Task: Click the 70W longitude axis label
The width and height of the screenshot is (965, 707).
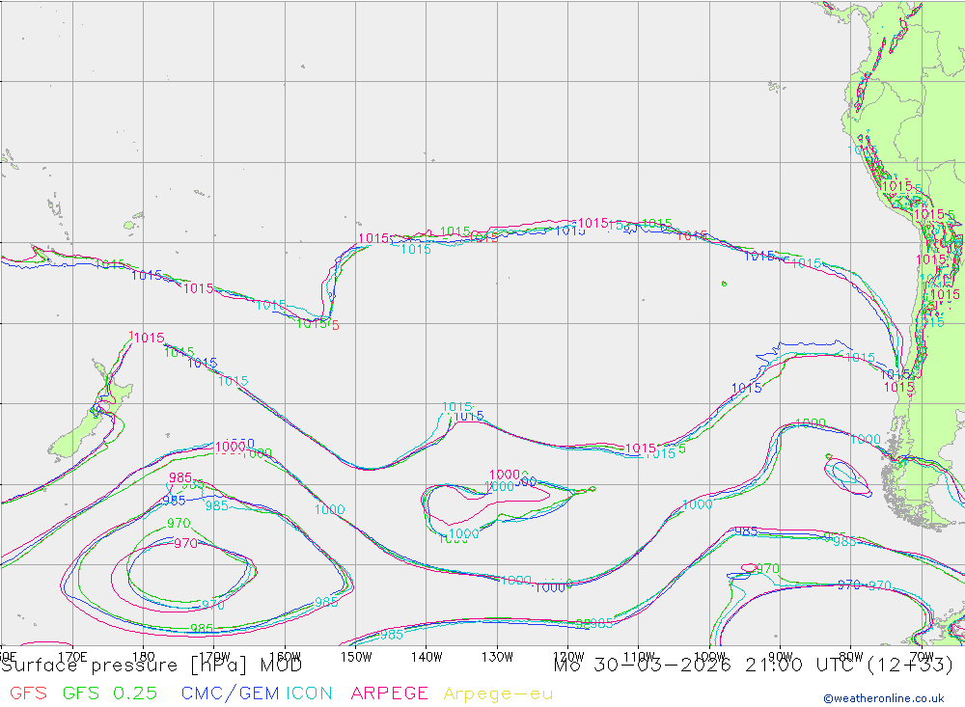Action: (922, 657)
